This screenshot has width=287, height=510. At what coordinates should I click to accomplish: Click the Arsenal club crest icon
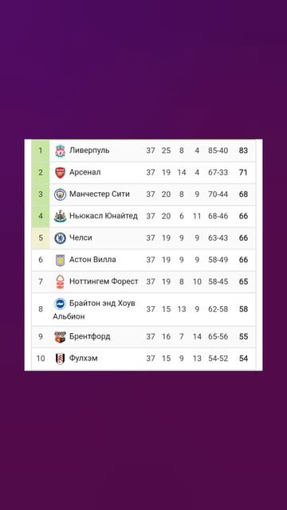(x=60, y=172)
